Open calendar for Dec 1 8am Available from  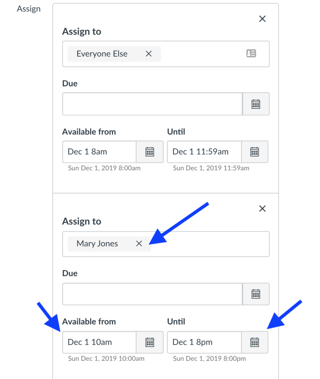150,152
